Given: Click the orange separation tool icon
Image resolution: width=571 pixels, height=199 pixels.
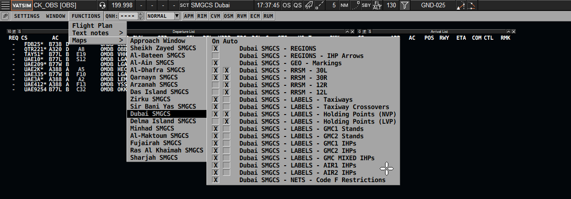Looking at the screenshot, I should (471, 5).
